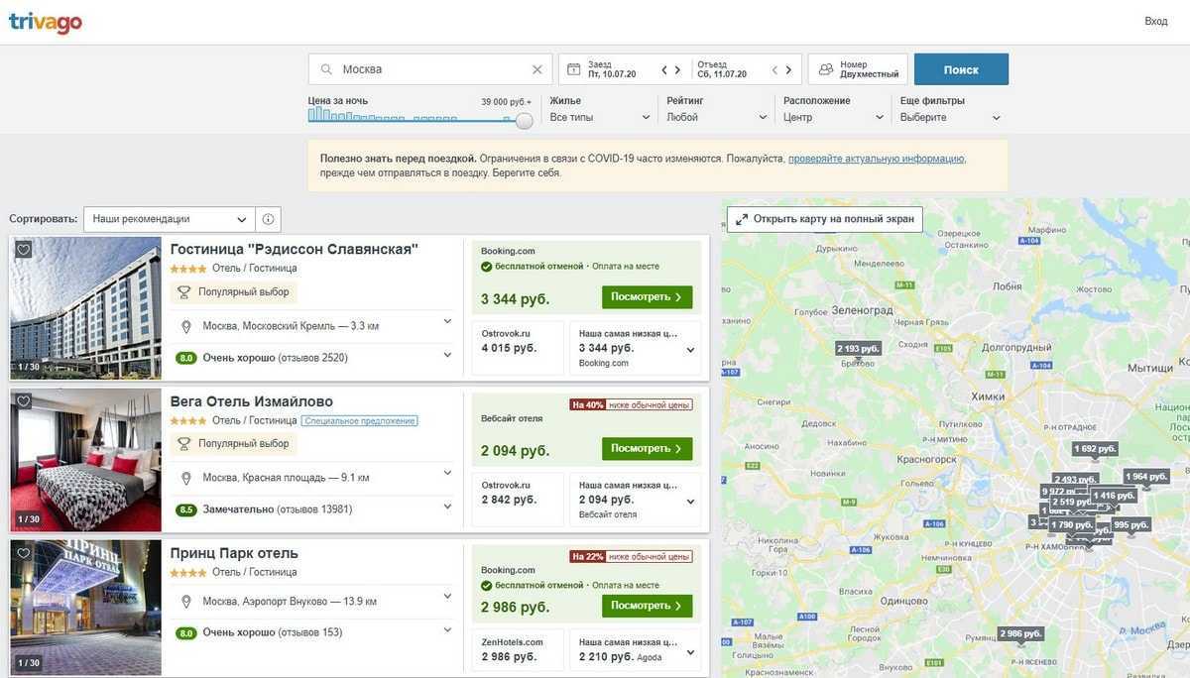Viewport: 1190px width, 678px height.
Task: Click next day arrow for check-in date
Action: point(677,69)
